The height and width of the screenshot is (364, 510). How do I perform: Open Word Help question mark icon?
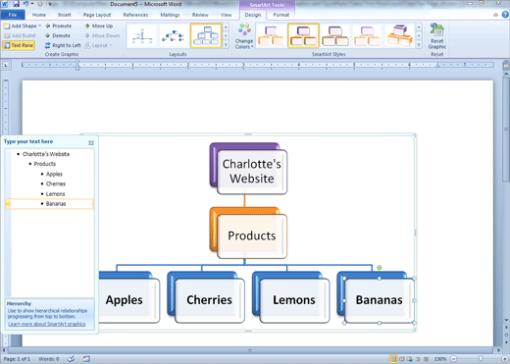(x=505, y=15)
